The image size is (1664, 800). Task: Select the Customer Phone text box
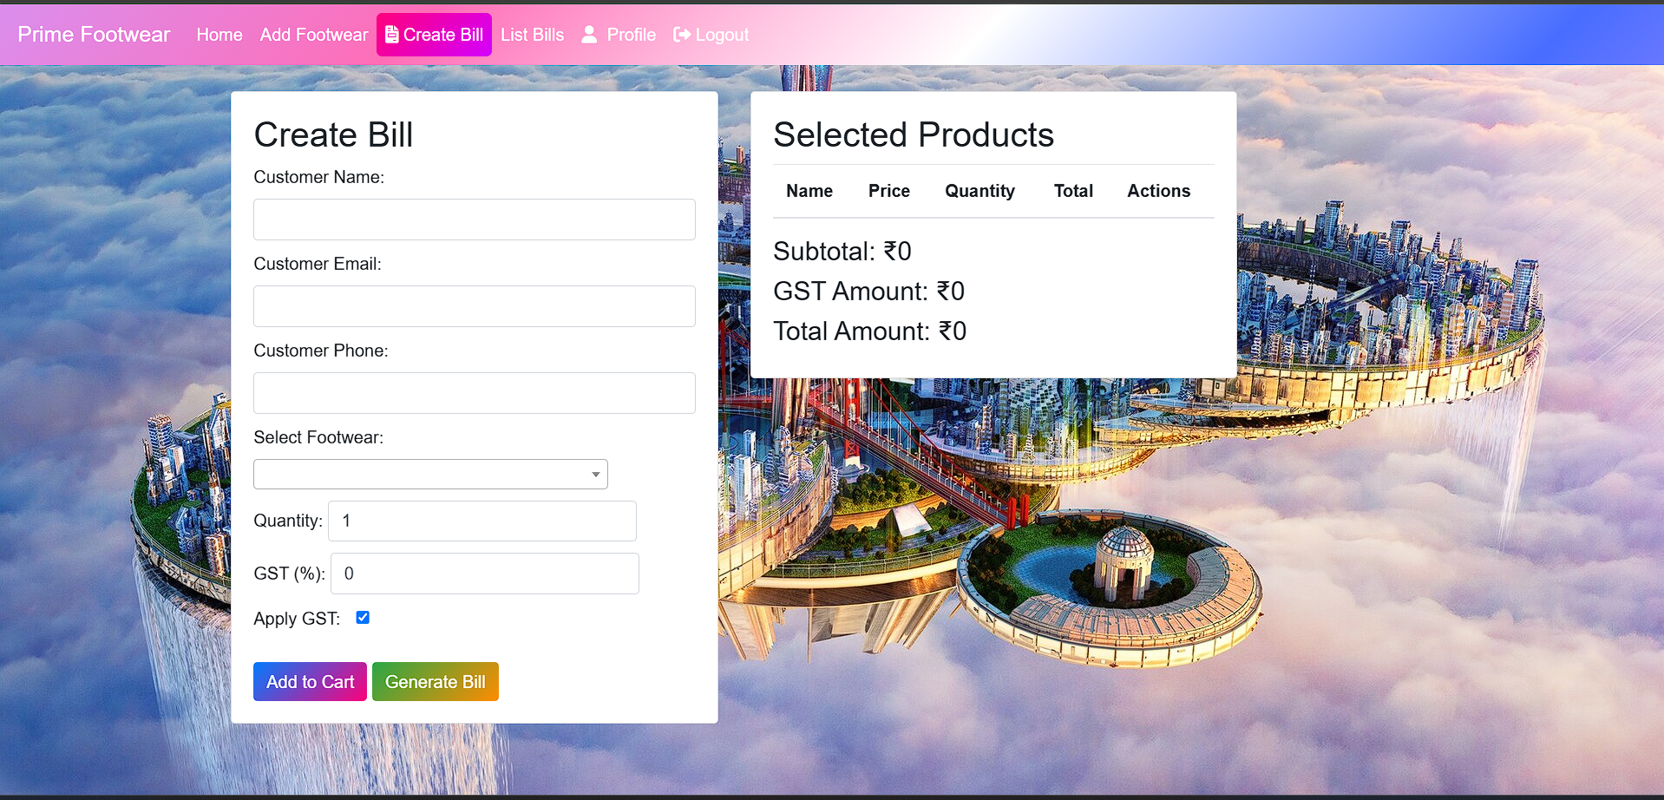point(474,393)
